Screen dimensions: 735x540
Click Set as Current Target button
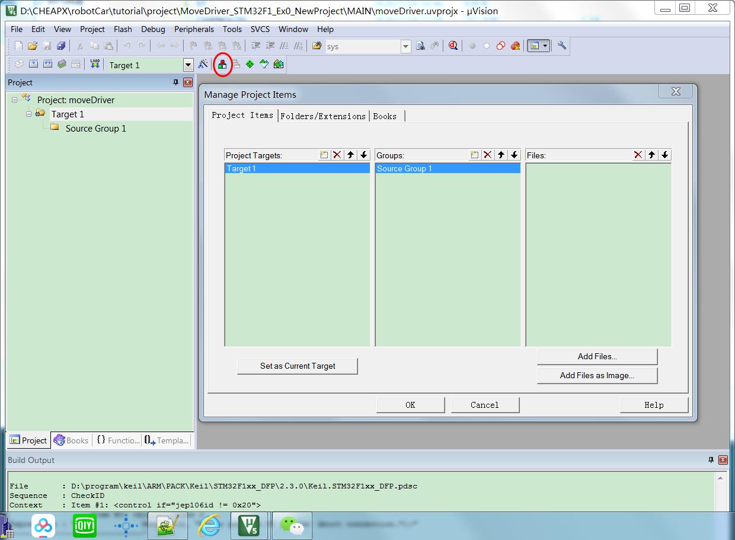(298, 366)
